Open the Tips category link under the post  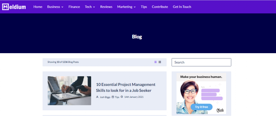117,97
